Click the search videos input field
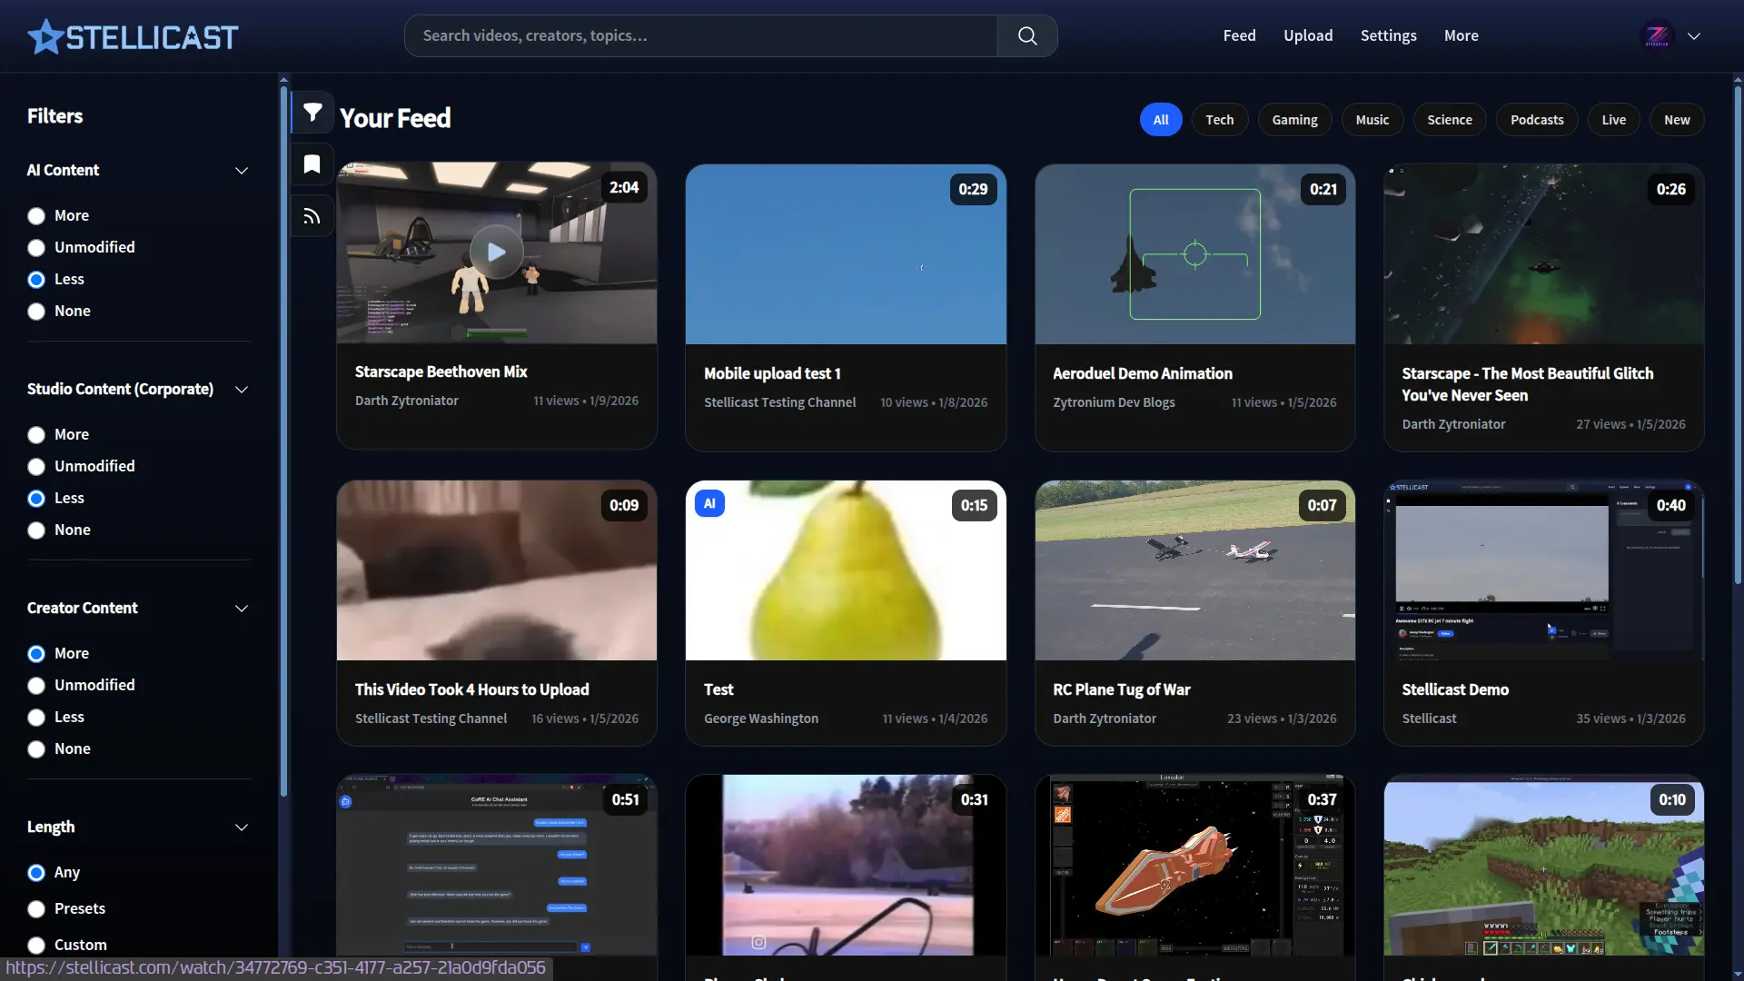 [699, 36]
